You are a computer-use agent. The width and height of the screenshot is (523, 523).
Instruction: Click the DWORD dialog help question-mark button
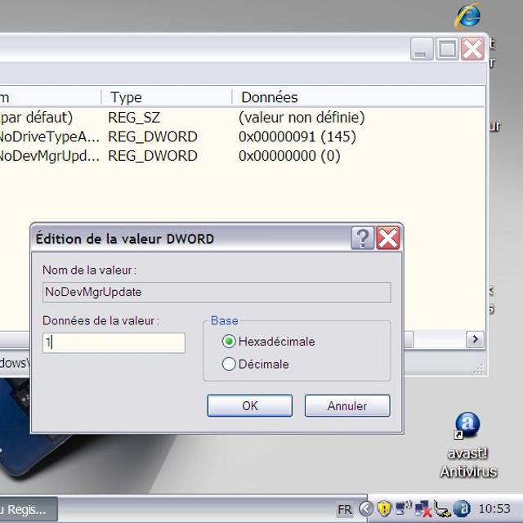(x=362, y=238)
